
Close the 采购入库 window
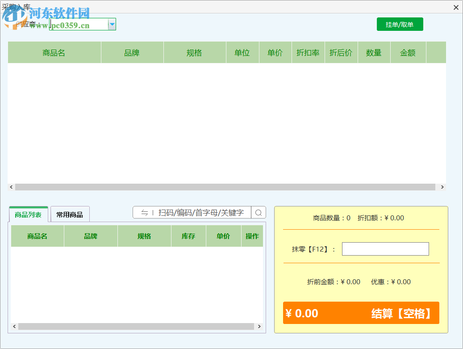coord(456,8)
